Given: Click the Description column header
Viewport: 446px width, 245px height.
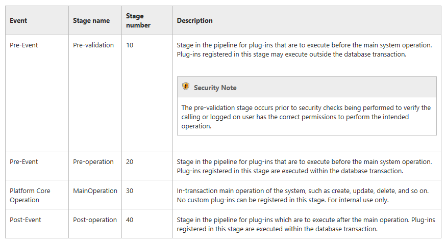Looking at the screenshot, I should [194, 20].
